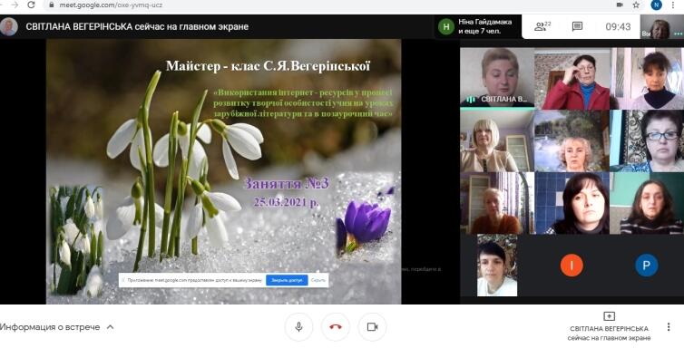This screenshot has width=684, height=348.
Task: Select the bottom participant tile in white shirt
Action: (x=497, y=266)
